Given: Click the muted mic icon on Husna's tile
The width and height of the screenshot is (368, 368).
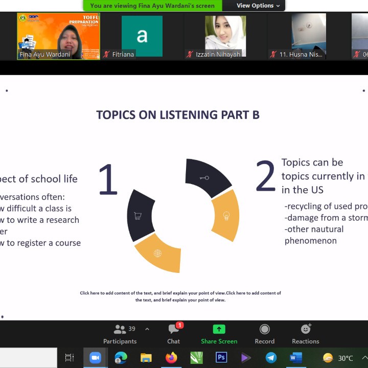Looking at the screenshot, I should 273,54.
